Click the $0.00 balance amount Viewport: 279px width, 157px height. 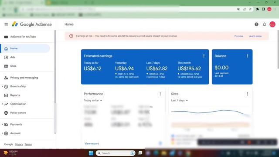point(221,68)
